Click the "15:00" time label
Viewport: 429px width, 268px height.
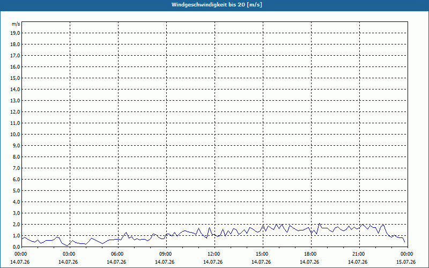coord(263,254)
